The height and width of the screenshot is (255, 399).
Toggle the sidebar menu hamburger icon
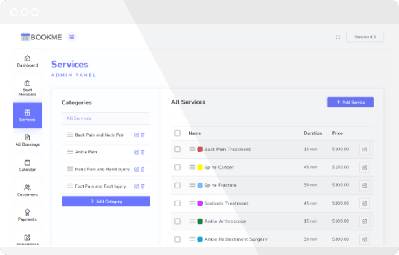tap(72, 37)
